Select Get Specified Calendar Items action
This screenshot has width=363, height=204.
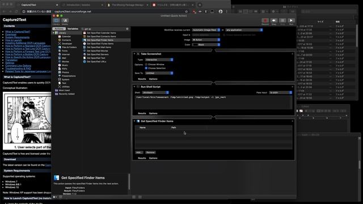tap(101, 33)
